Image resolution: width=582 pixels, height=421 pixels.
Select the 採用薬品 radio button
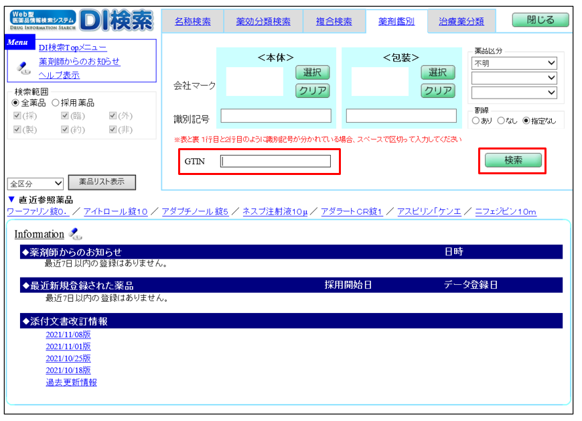point(56,103)
